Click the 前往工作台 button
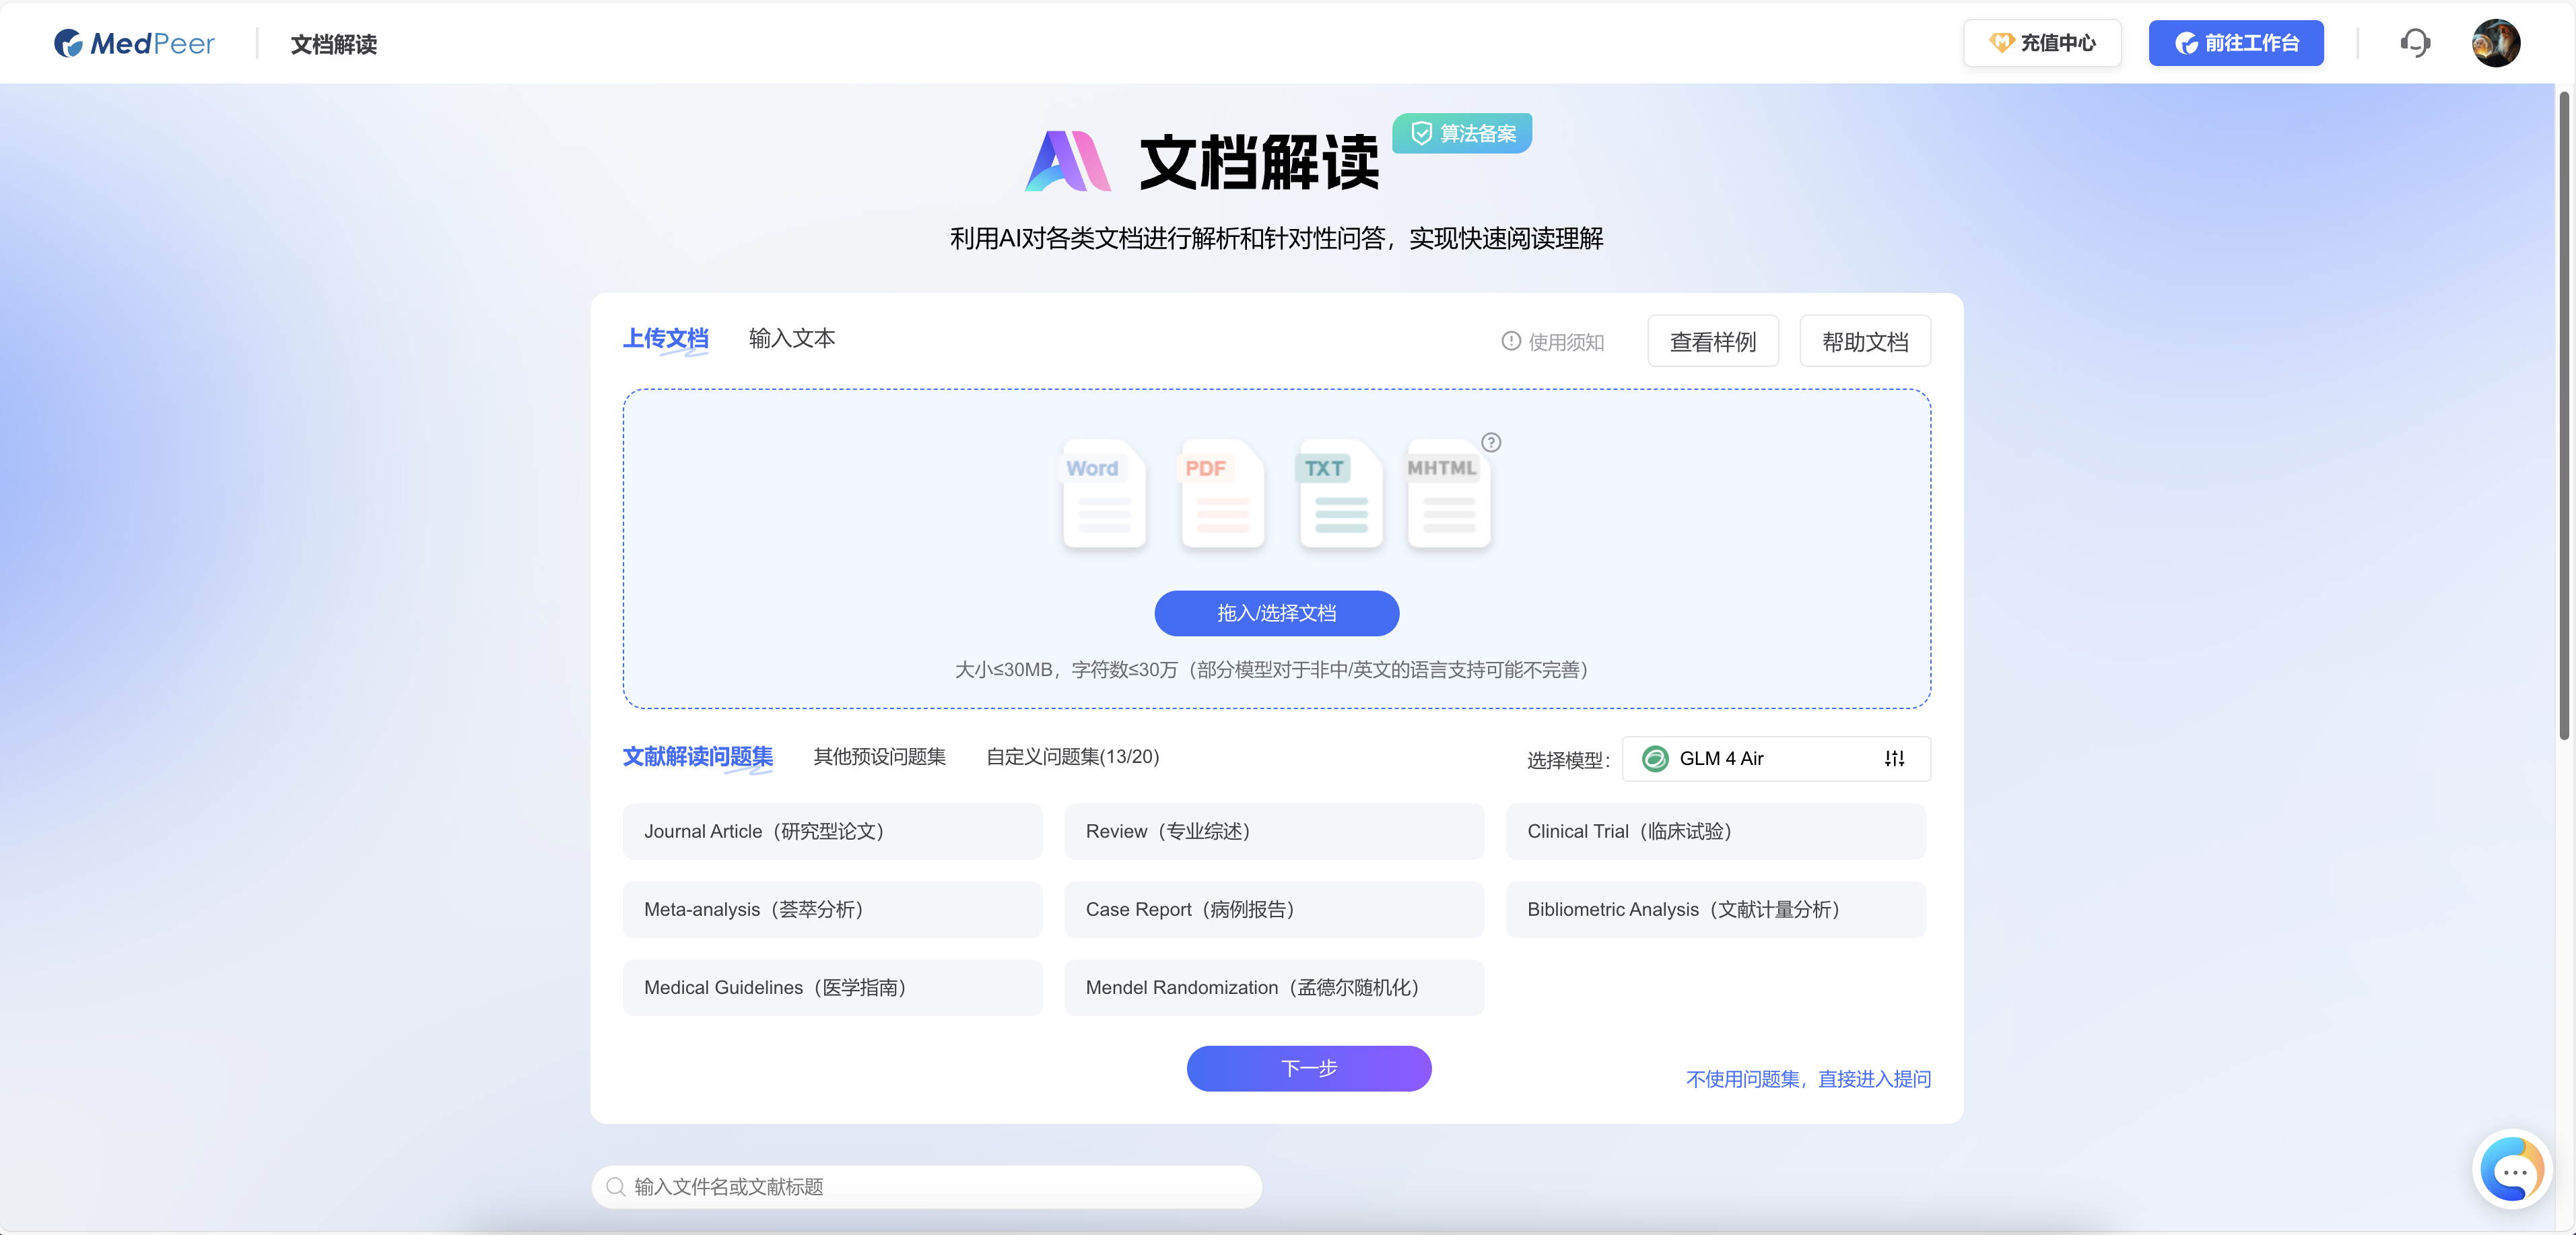This screenshot has width=2576, height=1235. tap(2236, 42)
